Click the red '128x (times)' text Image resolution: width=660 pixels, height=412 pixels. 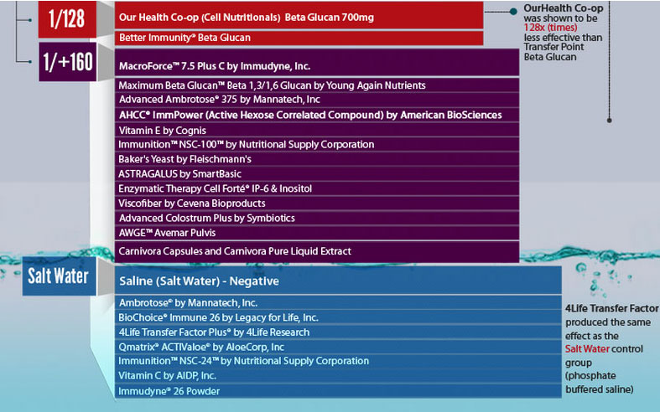click(551, 28)
